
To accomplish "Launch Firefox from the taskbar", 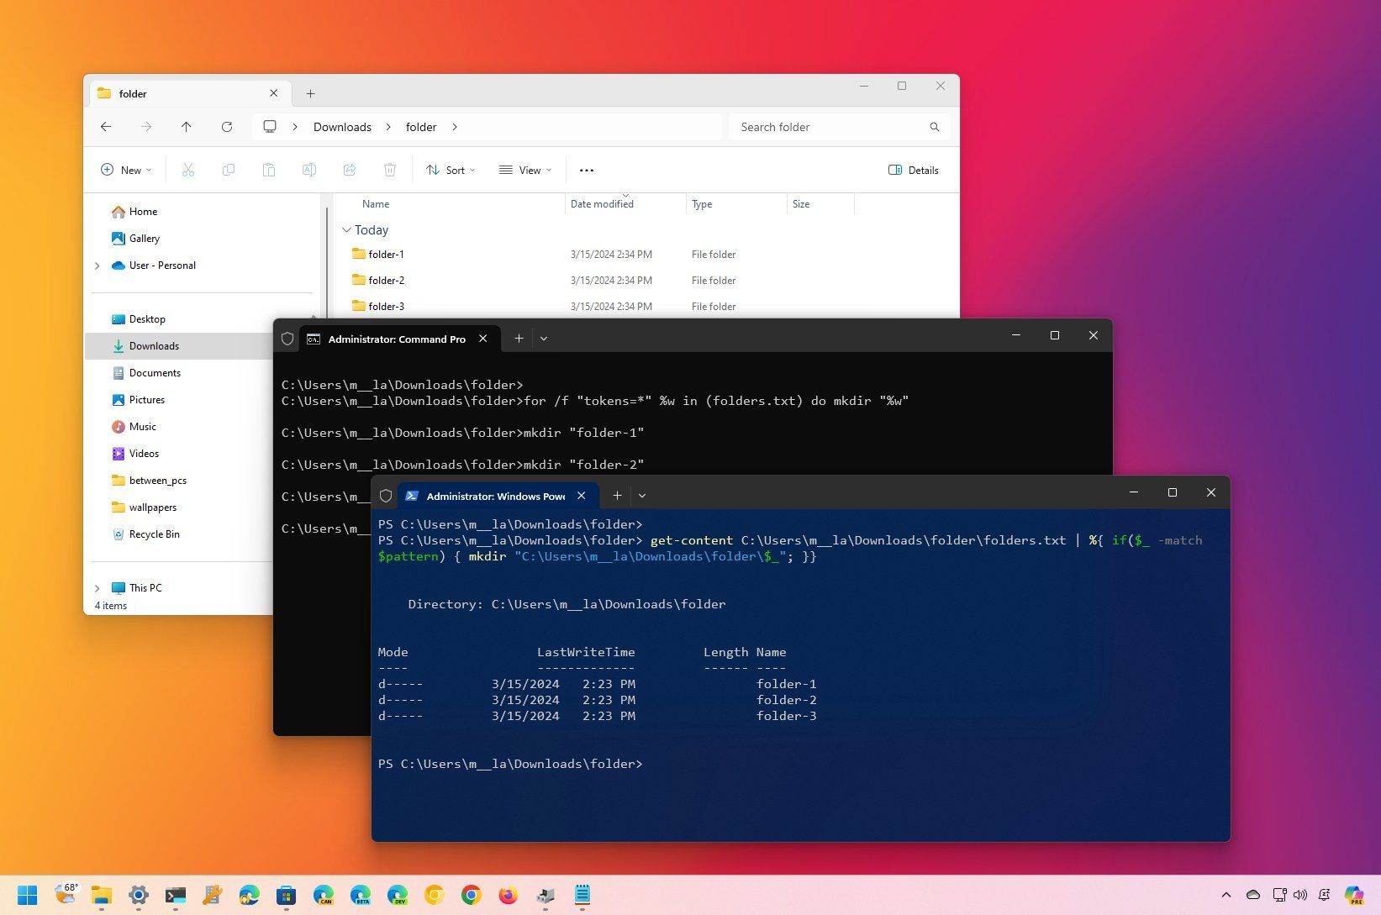I will click(508, 896).
